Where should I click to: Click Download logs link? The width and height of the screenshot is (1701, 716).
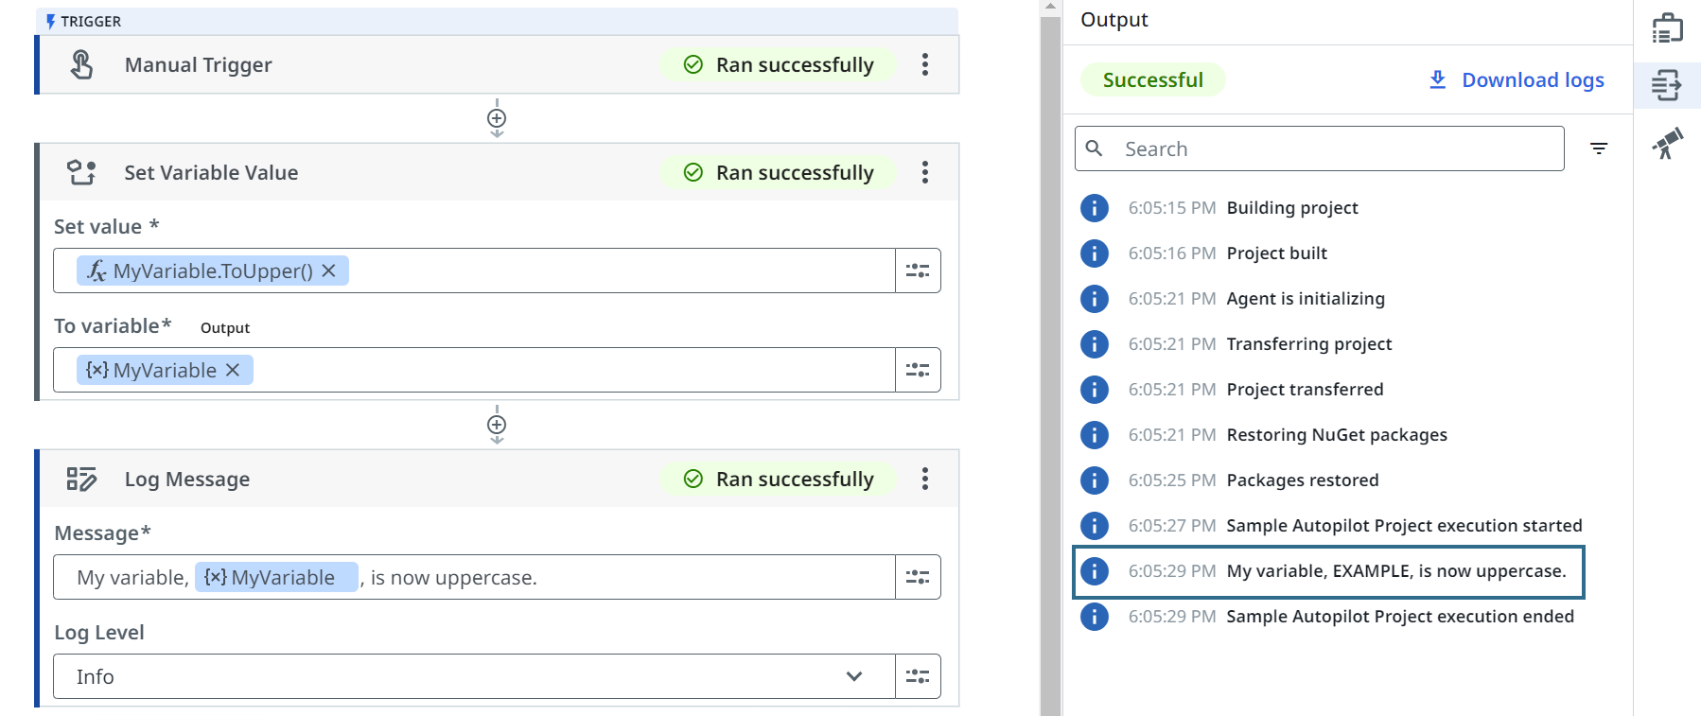[1517, 80]
